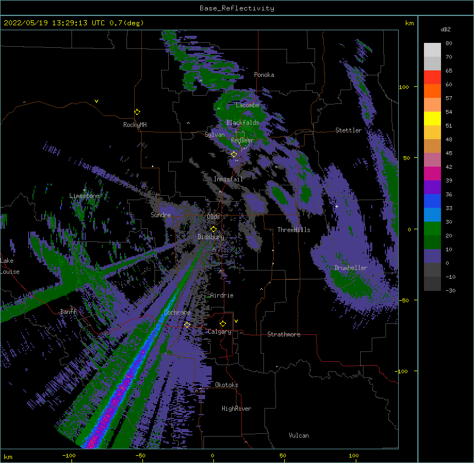Click the km unit label at top right
474x463 pixels.
pos(410,23)
